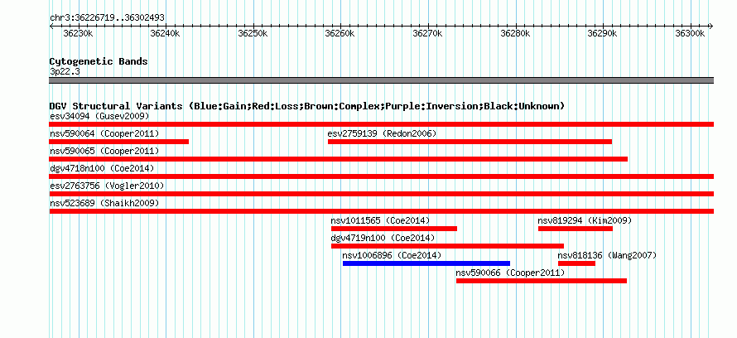The image size is (737, 338).
Task: Open nsv590064 (Cooper2011) variant label
Action: [x=104, y=133]
